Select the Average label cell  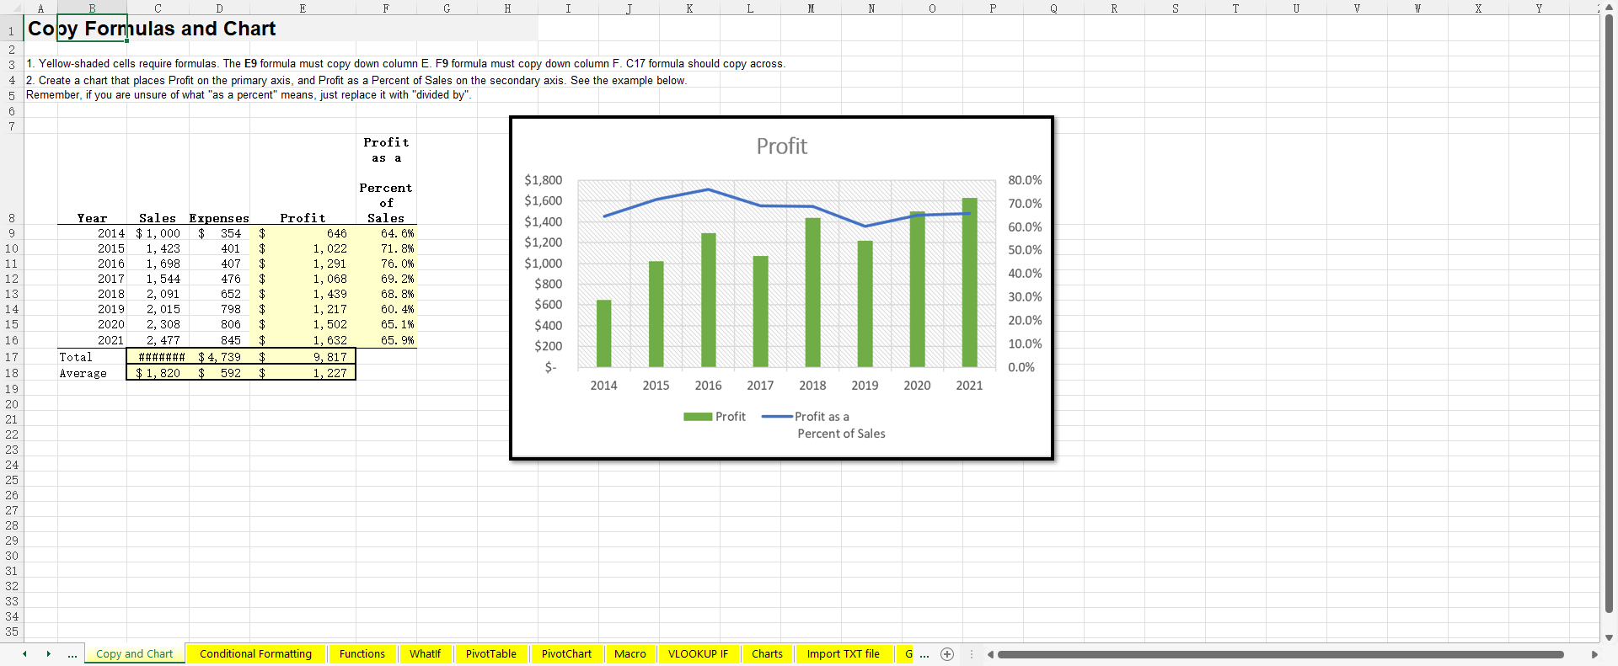[x=92, y=373]
